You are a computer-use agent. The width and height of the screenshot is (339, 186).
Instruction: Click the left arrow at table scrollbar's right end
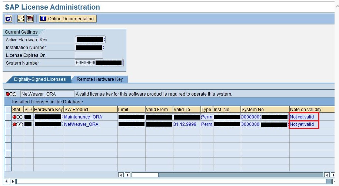click(x=327, y=175)
